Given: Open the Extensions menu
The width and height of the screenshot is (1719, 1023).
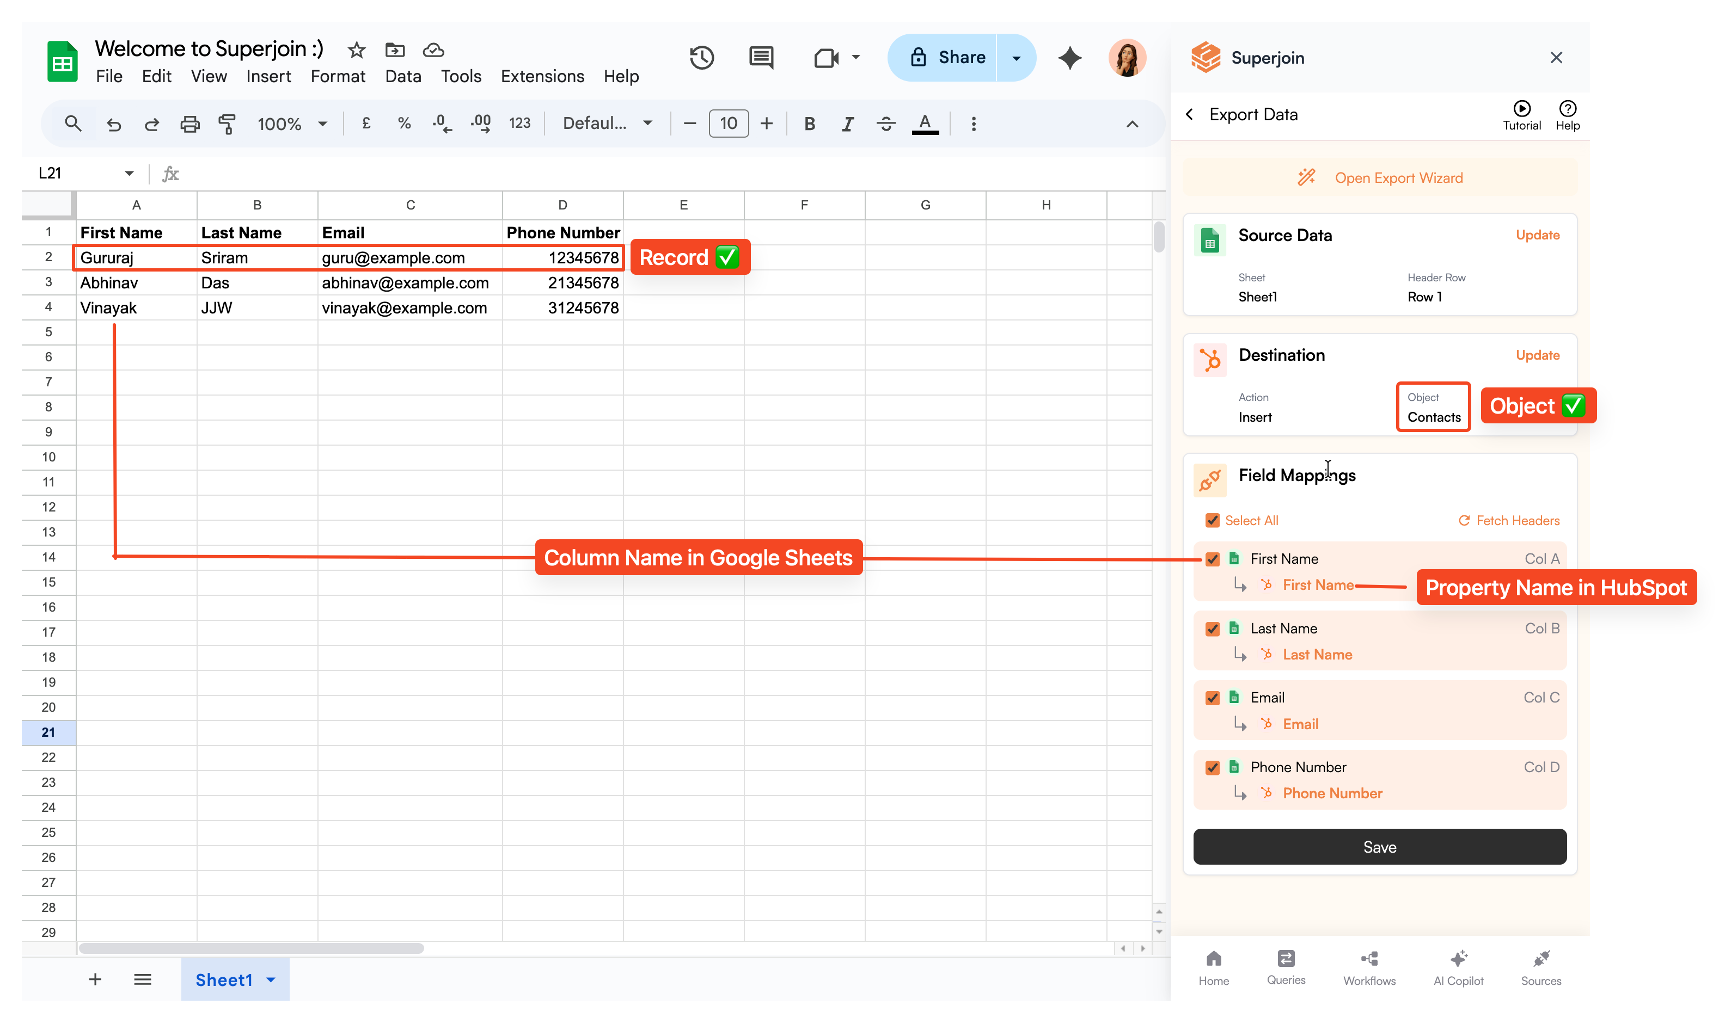Looking at the screenshot, I should coord(542,77).
